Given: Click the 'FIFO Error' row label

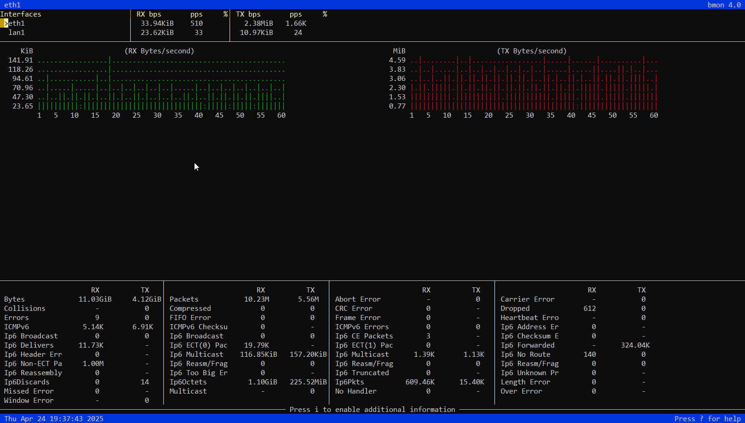Looking at the screenshot, I should [190, 318].
